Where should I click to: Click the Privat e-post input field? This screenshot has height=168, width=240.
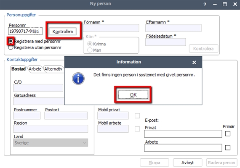pos(183,134)
